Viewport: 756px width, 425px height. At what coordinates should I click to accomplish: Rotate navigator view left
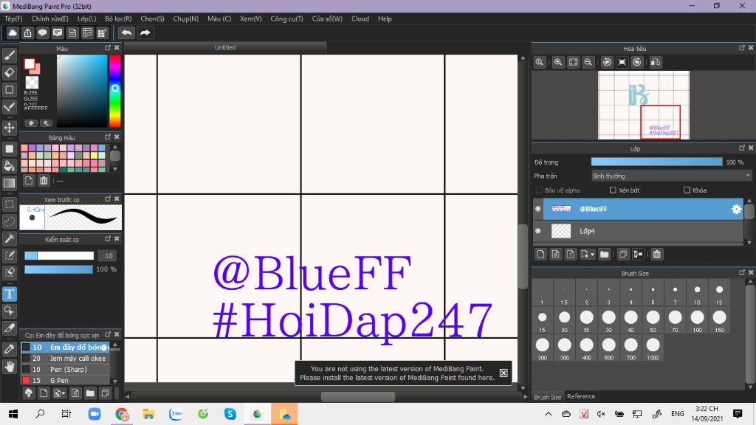tap(607, 62)
